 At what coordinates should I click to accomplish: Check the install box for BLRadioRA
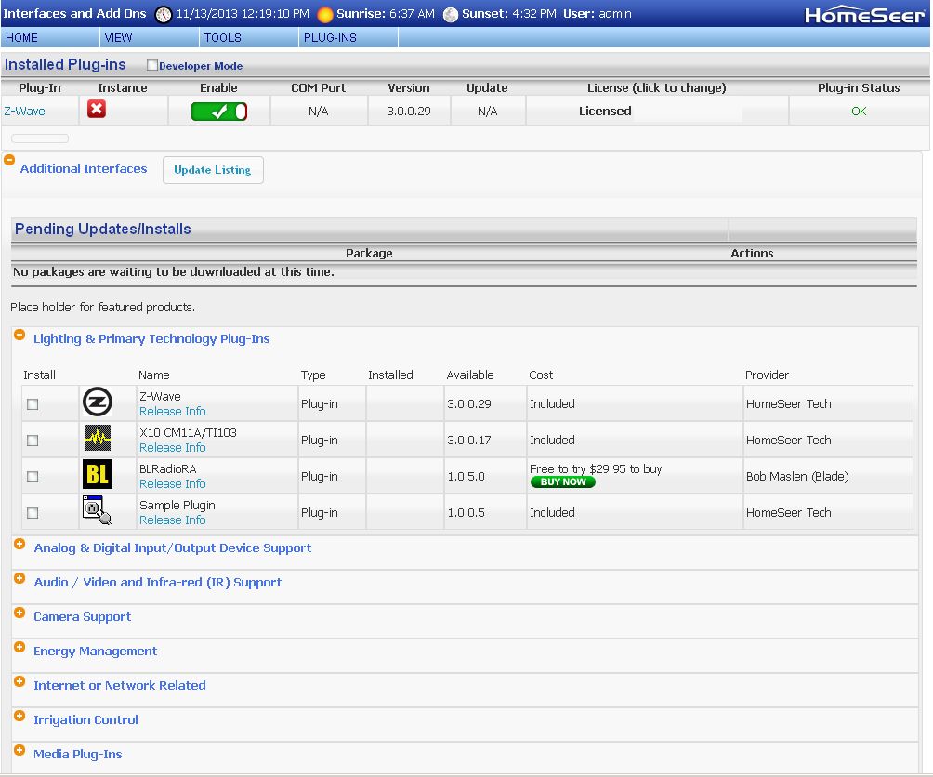[x=33, y=477]
